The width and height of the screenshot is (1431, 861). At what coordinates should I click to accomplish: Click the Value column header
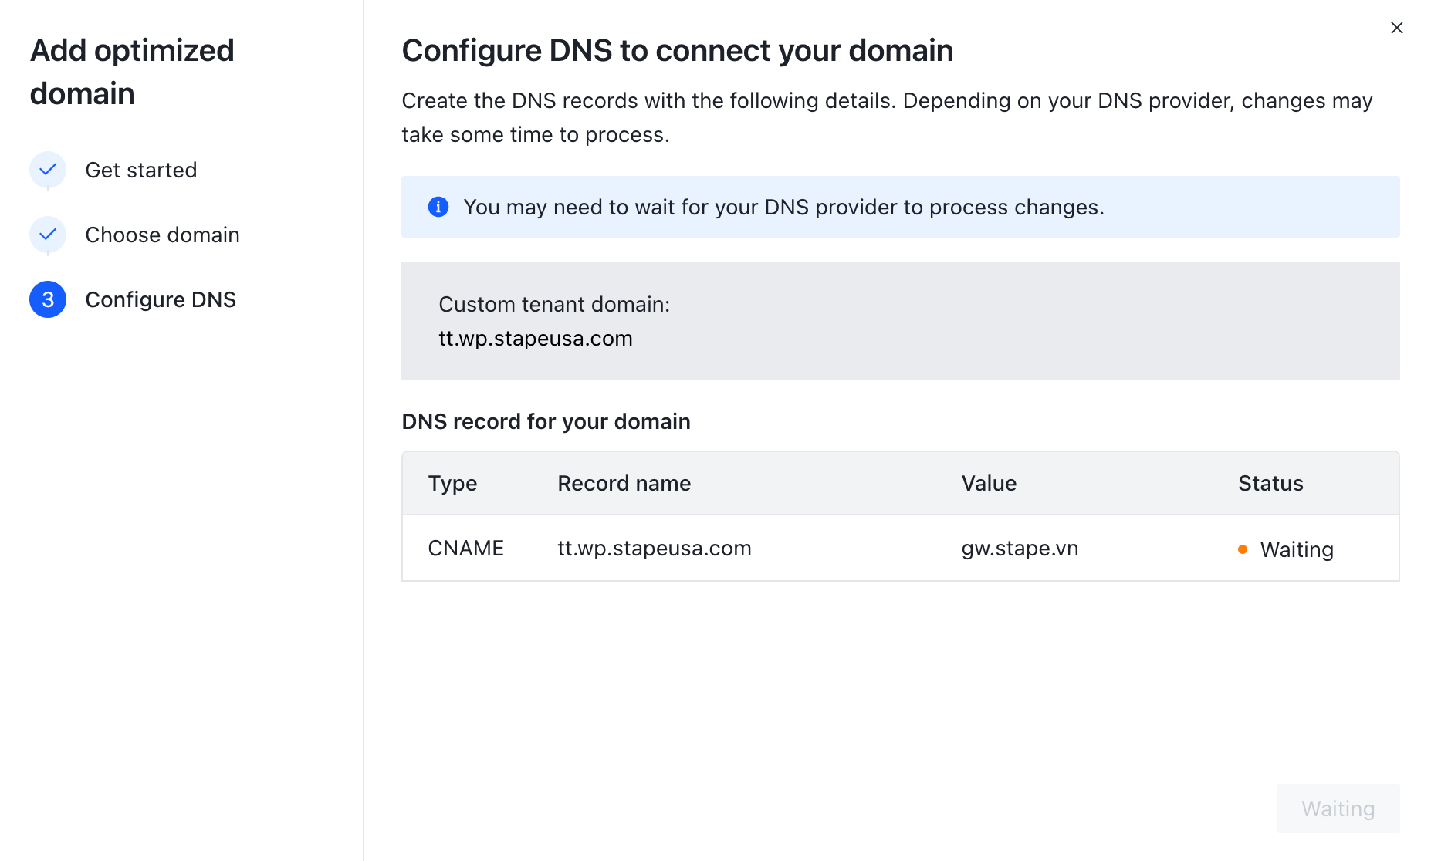click(x=989, y=483)
